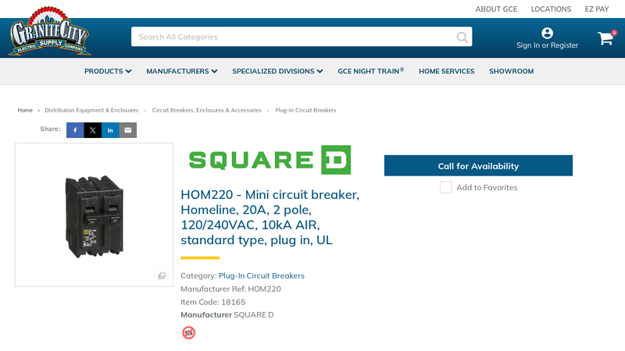Expand the Manufacturers dropdown menu
This screenshot has height=351, width=625.
point(181,71)
